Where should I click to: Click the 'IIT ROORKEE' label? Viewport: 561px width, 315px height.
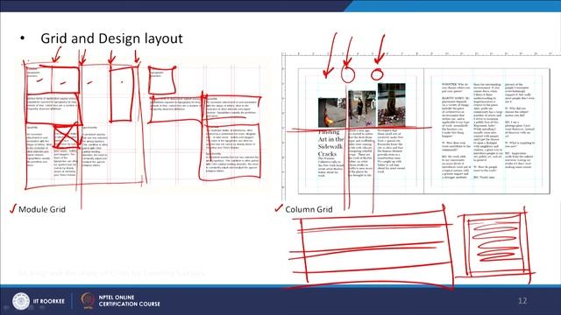point(49,301)
